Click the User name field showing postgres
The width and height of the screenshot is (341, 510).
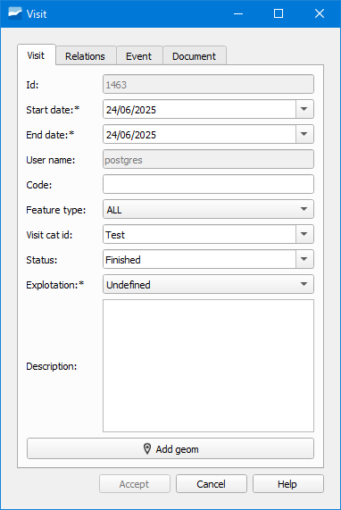pyautogui.click(x=208, y=159)
